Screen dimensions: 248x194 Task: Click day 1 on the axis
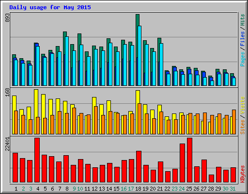click(16, 189)
